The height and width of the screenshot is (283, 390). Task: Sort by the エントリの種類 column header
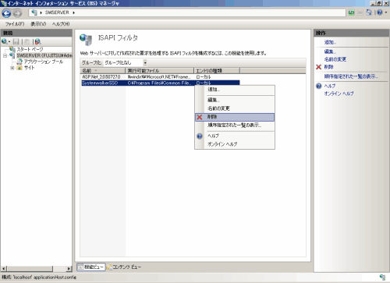click(217, 71)
